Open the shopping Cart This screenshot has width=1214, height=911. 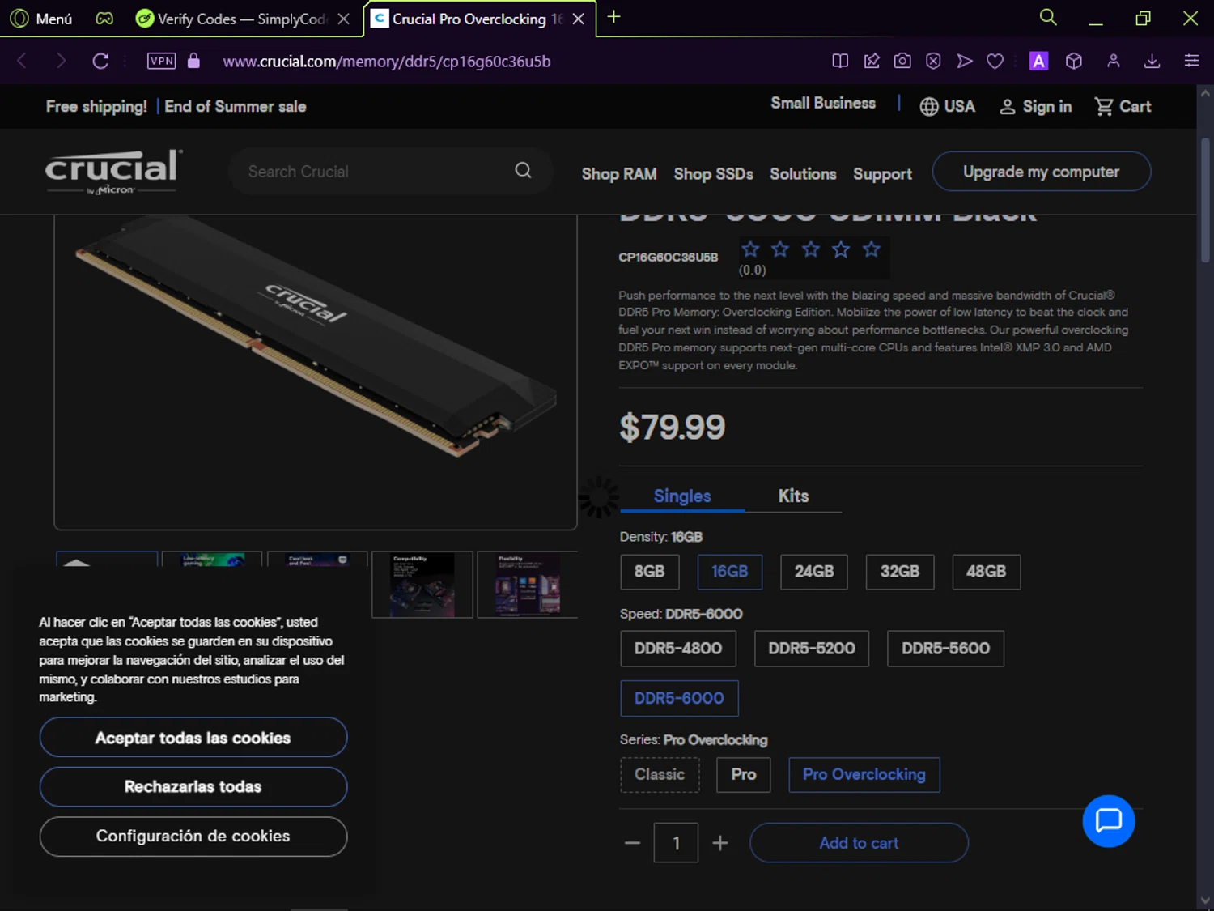click(1123, 106)
